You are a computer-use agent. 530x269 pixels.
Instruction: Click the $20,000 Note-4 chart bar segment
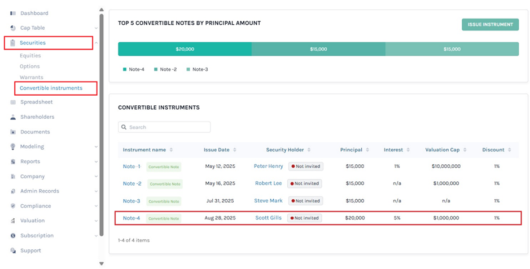pos(185,49)
